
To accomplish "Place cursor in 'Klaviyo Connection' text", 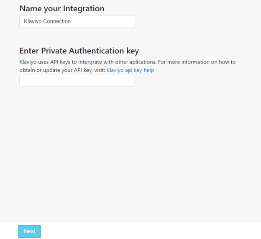I will click(47, 21).
